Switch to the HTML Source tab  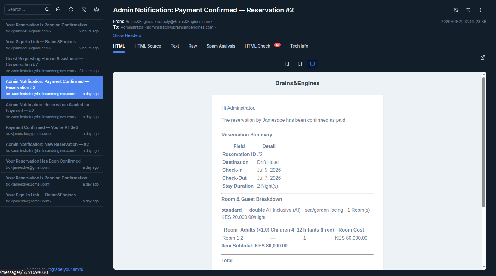(x=148, y=46)
